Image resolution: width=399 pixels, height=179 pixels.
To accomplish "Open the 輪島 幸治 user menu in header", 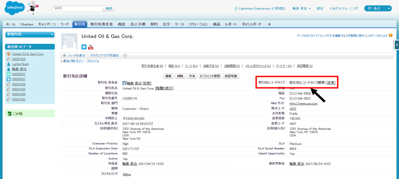I will [x=302, y=9].
